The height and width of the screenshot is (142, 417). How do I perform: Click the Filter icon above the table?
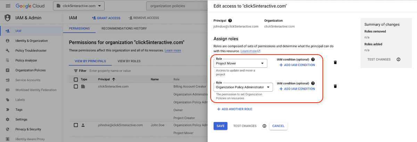click(x=75, y=70)
